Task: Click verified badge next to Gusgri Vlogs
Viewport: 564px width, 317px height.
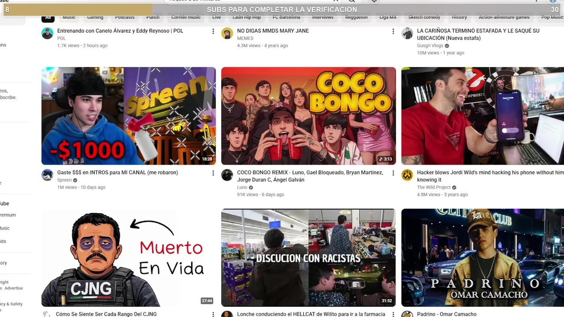Action: pos(447,46)
